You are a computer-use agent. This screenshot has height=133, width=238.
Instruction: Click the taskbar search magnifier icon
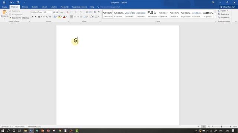[x=8, y=131]
